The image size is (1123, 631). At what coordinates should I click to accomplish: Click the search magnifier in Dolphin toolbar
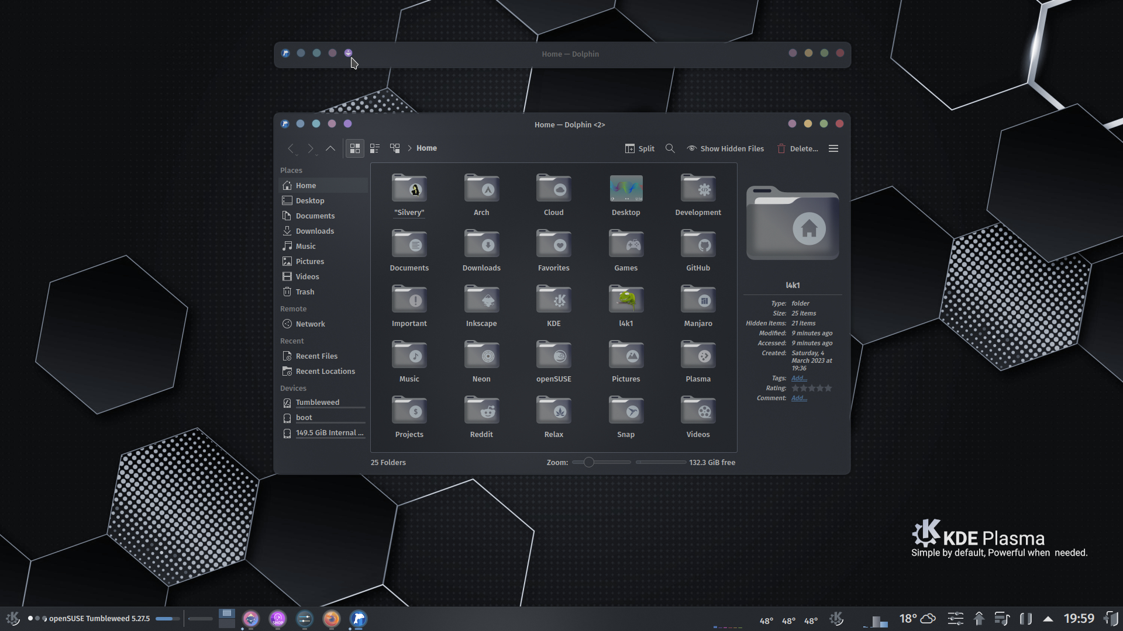click(x=670, y=148)
